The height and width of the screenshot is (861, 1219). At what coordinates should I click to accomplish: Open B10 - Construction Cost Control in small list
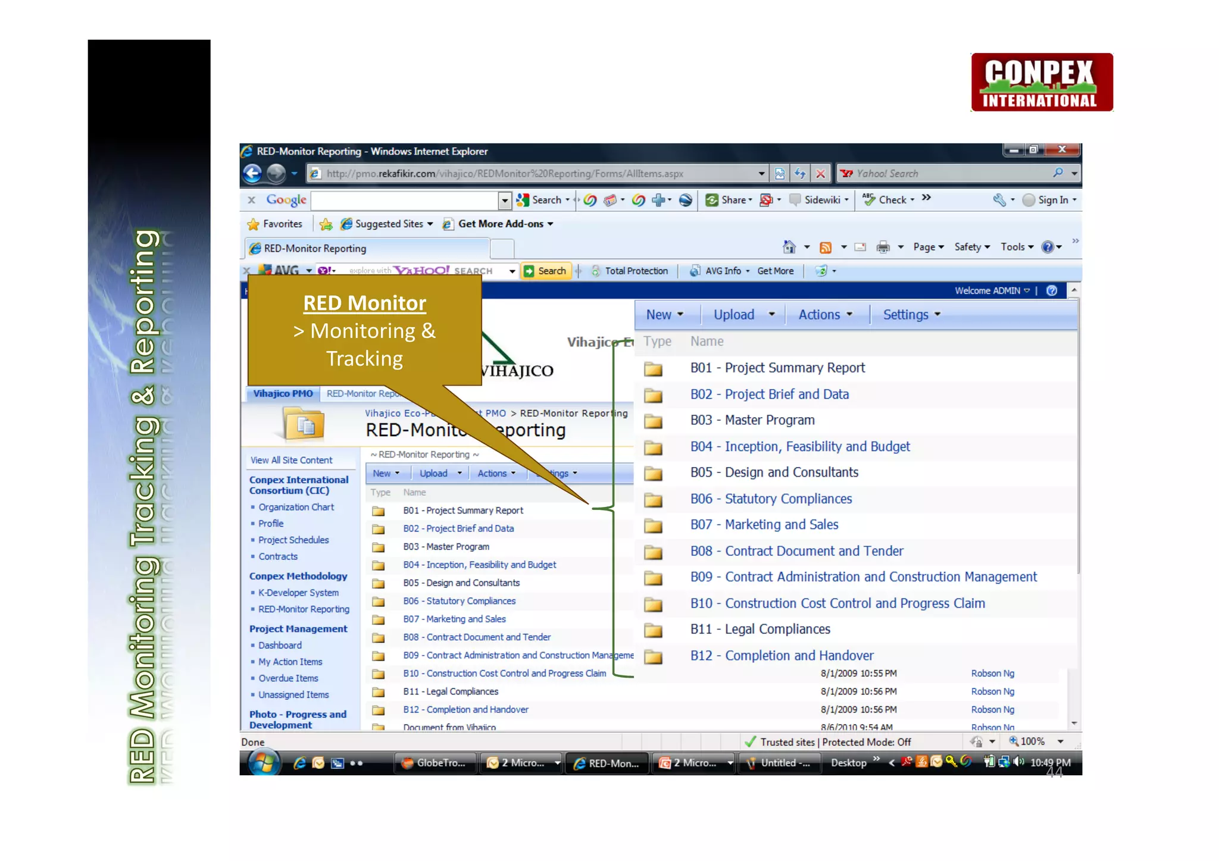point(504,673)
